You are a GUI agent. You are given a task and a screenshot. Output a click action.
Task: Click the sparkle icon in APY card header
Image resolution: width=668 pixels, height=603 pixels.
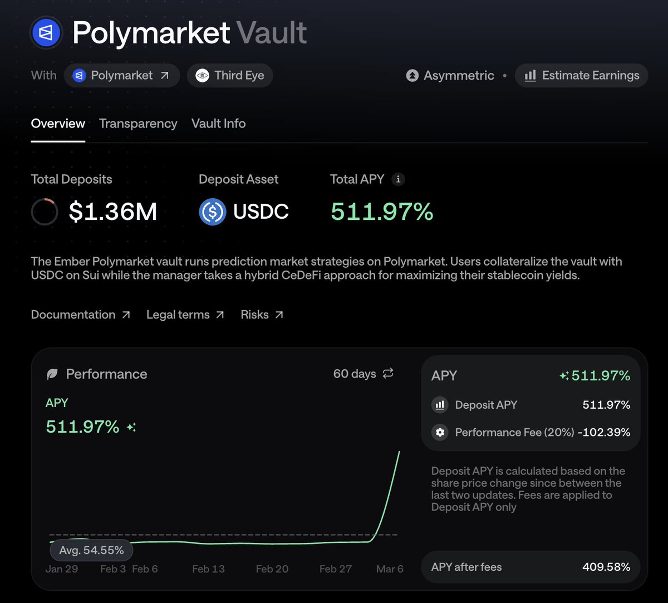pos(564,376)
